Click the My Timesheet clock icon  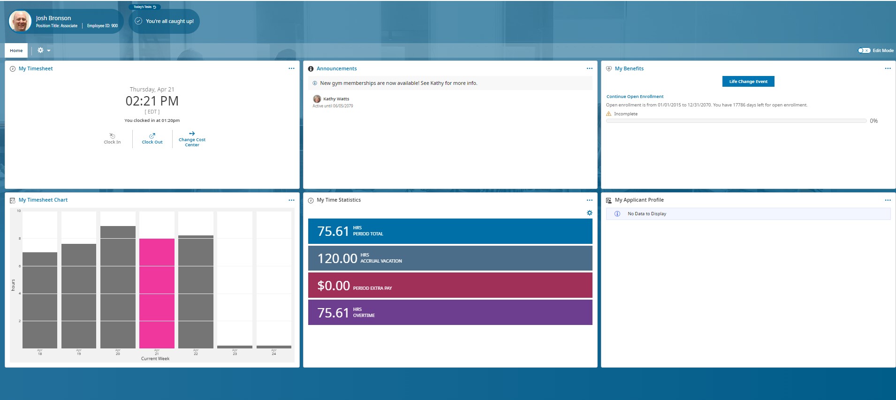pos(13,69)
